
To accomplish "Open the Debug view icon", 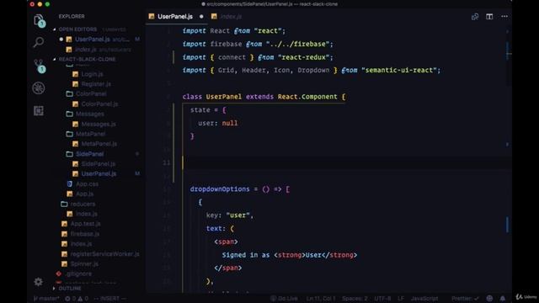I will (x=39, y=88).
